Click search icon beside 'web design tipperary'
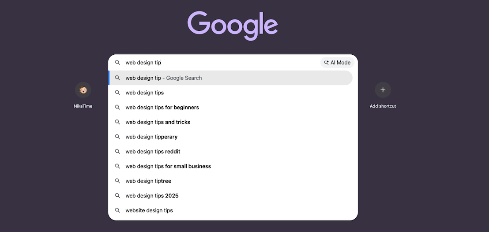489x232 pixels. coord(117,137)
